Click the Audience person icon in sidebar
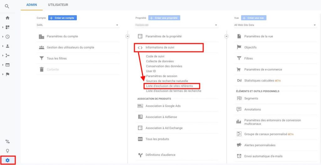The height and width of the screenshot is (165, 321). tap(8, 46)
